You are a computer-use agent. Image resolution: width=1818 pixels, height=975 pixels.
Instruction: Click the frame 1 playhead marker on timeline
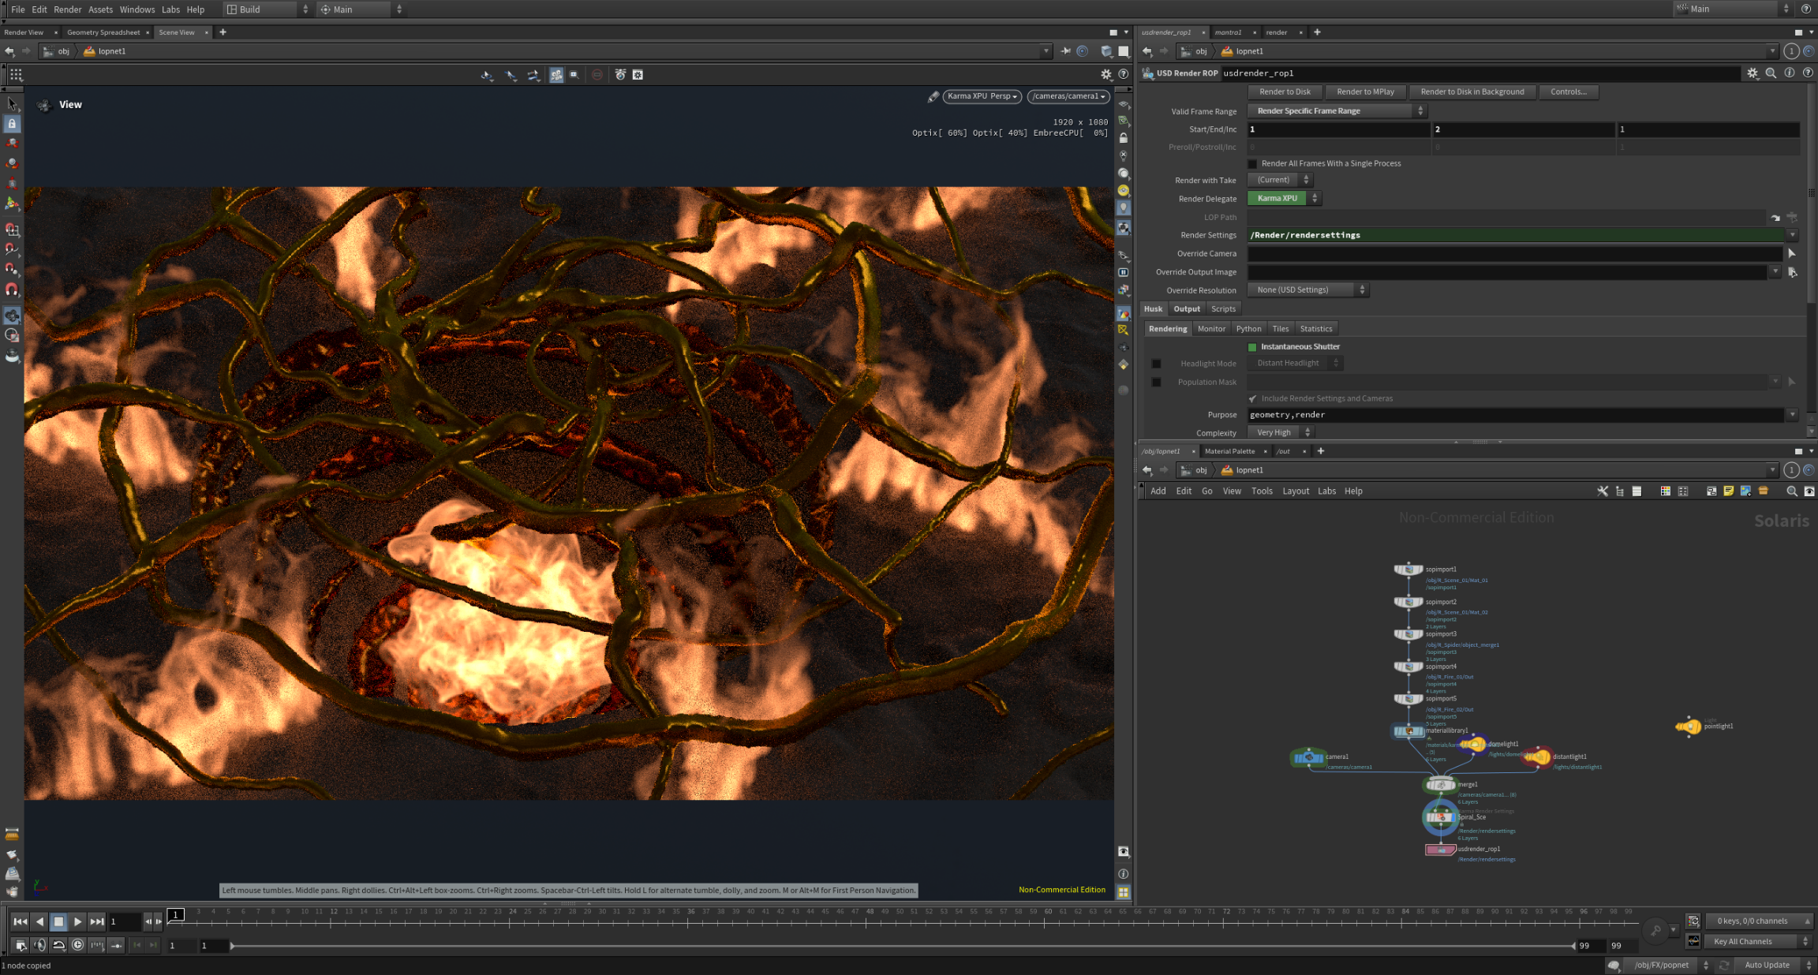click(176, 915)
